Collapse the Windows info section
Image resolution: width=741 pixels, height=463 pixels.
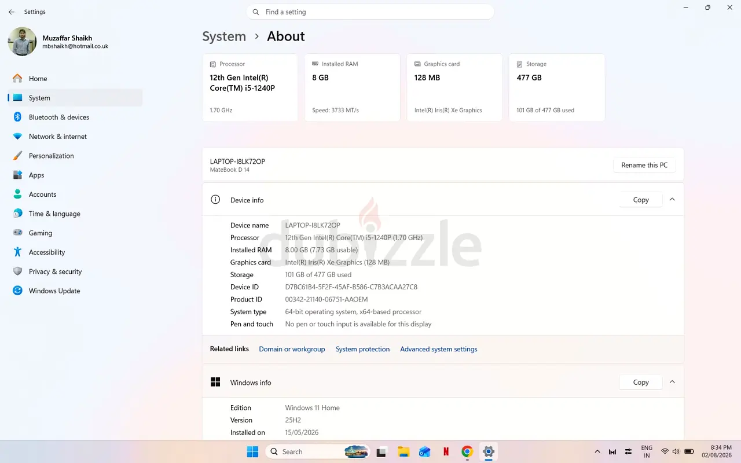click(672, 382)
